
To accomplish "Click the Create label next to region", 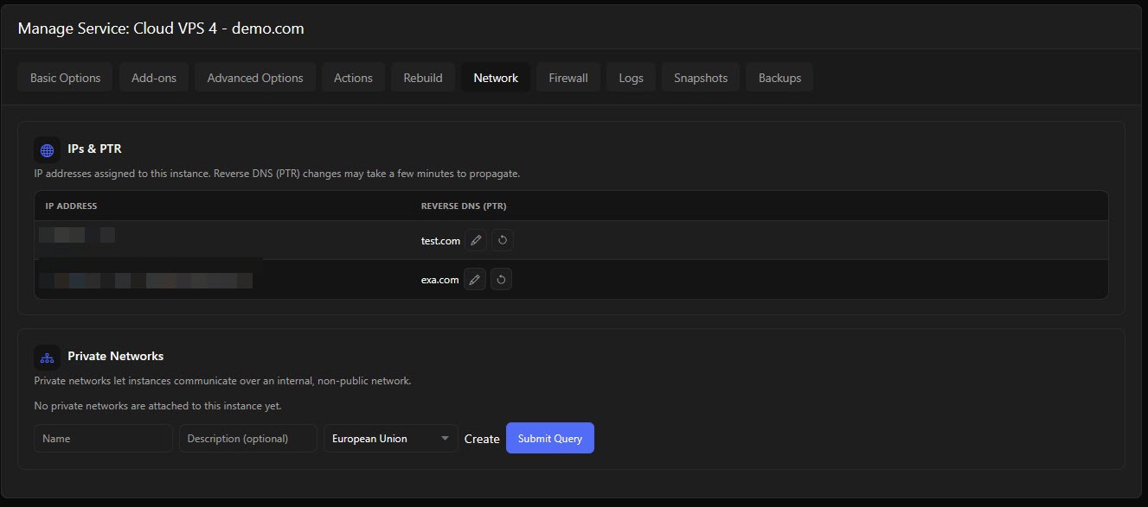I will (482, 439).
